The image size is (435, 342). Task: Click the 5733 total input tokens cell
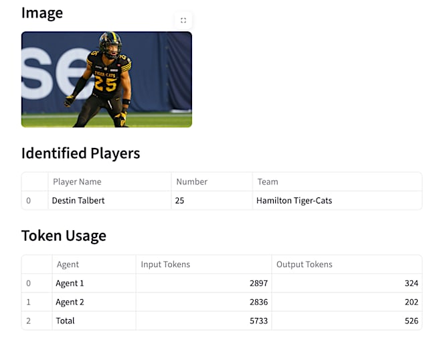point(258,321)
